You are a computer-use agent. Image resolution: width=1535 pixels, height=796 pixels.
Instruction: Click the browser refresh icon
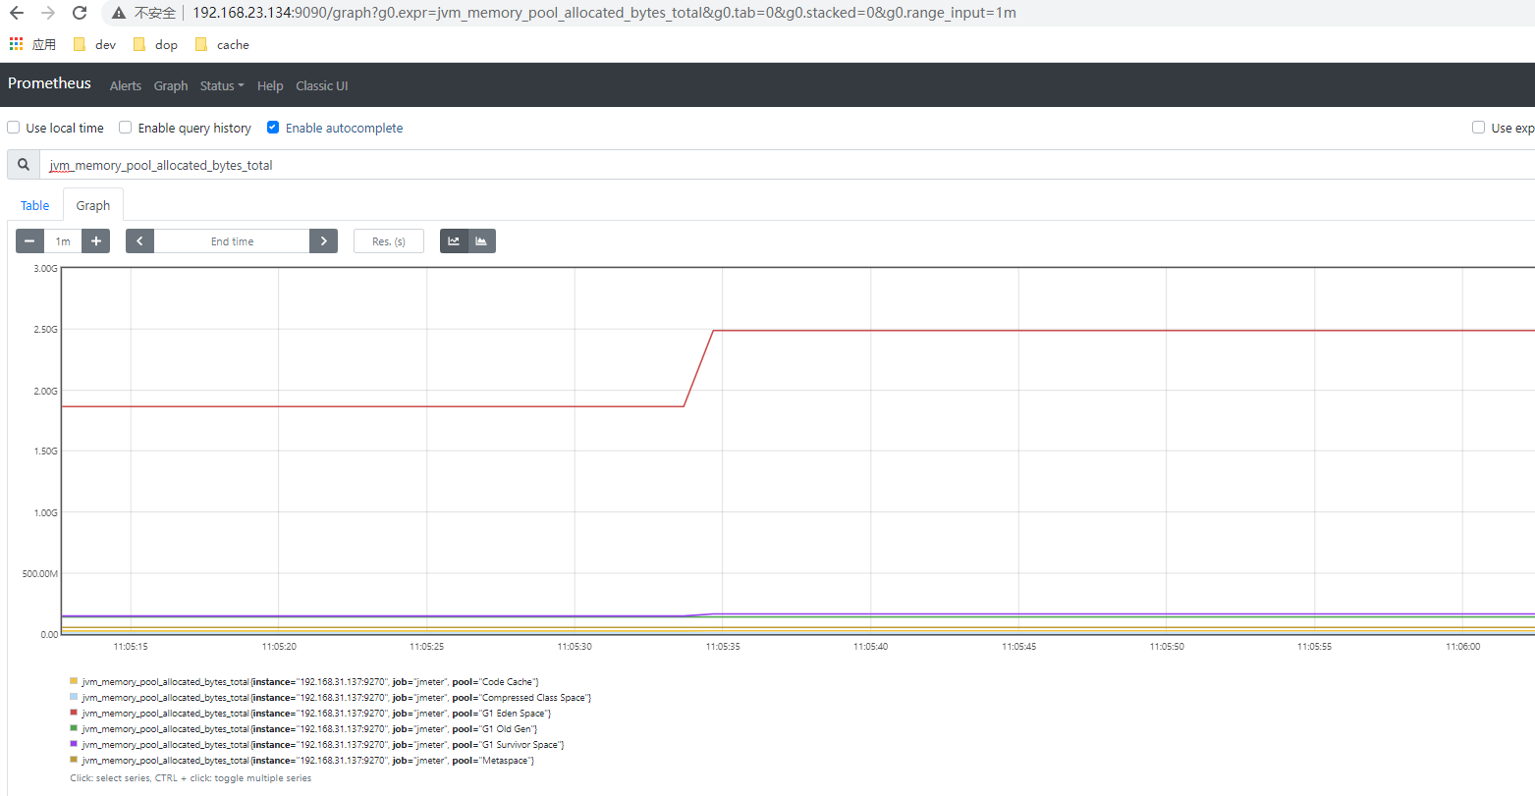(x=79, y=13)
